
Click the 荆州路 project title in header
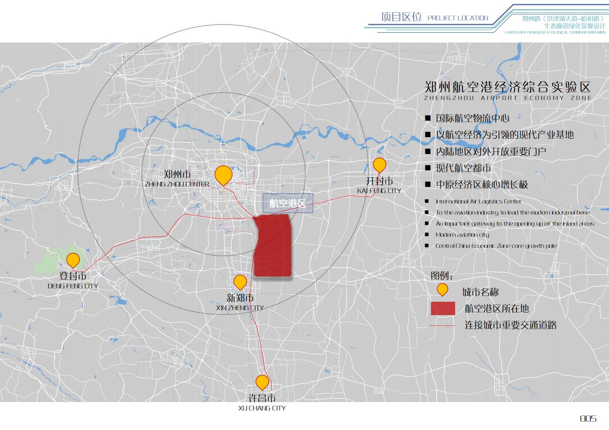[563, 18]
